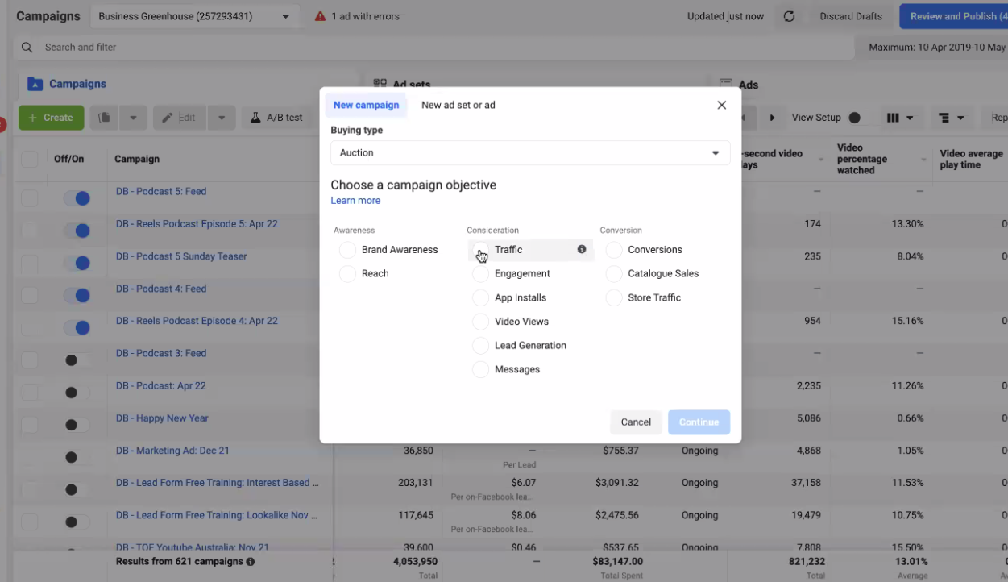Open the Buying type Auction dropdown

click(x=530, y=153)
